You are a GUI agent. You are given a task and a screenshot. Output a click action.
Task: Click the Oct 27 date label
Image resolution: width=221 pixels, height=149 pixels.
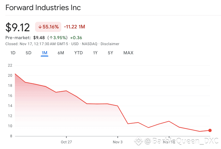pos(66,142)
